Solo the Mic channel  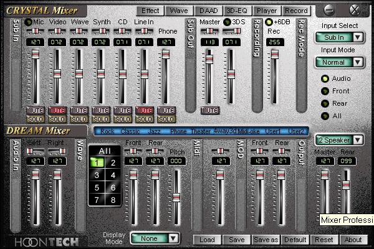(x=36, y=119)
